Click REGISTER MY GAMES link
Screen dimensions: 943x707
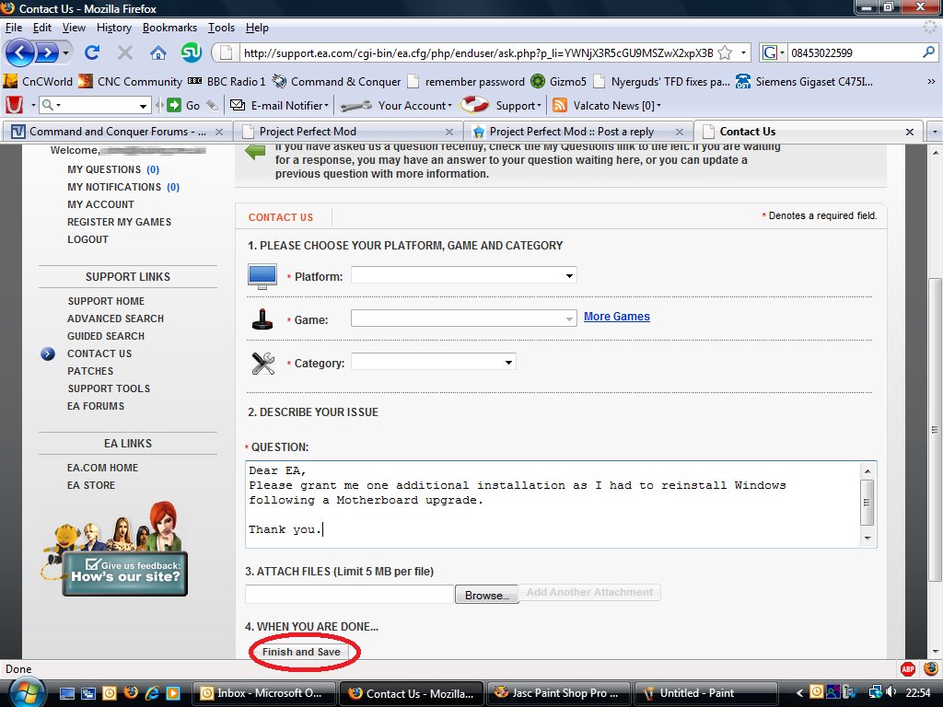(119, 222)
